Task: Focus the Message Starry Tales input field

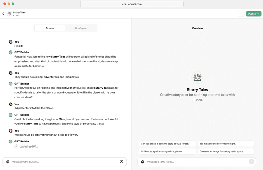Action: point(196,162)
